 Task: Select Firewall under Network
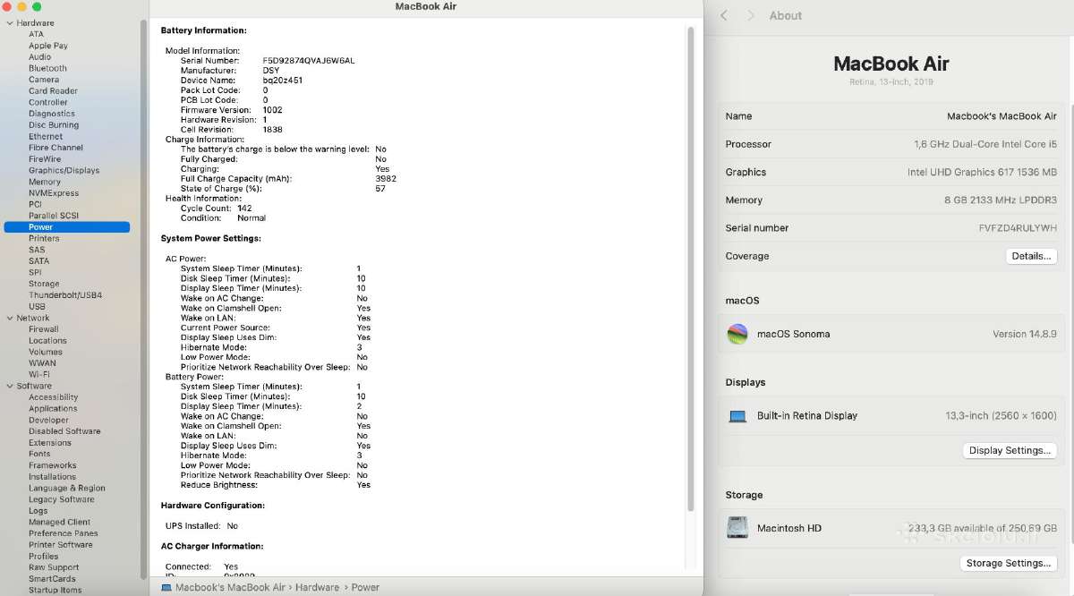click(x=44, y=329)
